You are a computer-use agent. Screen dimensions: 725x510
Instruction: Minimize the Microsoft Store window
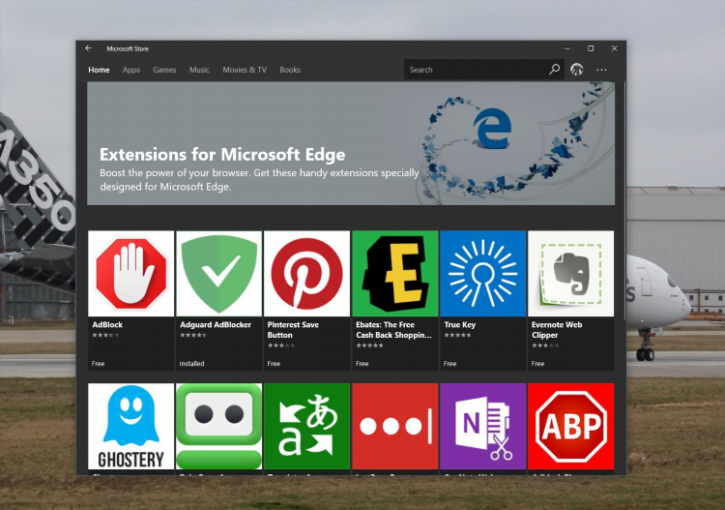(x=566, y=48)
